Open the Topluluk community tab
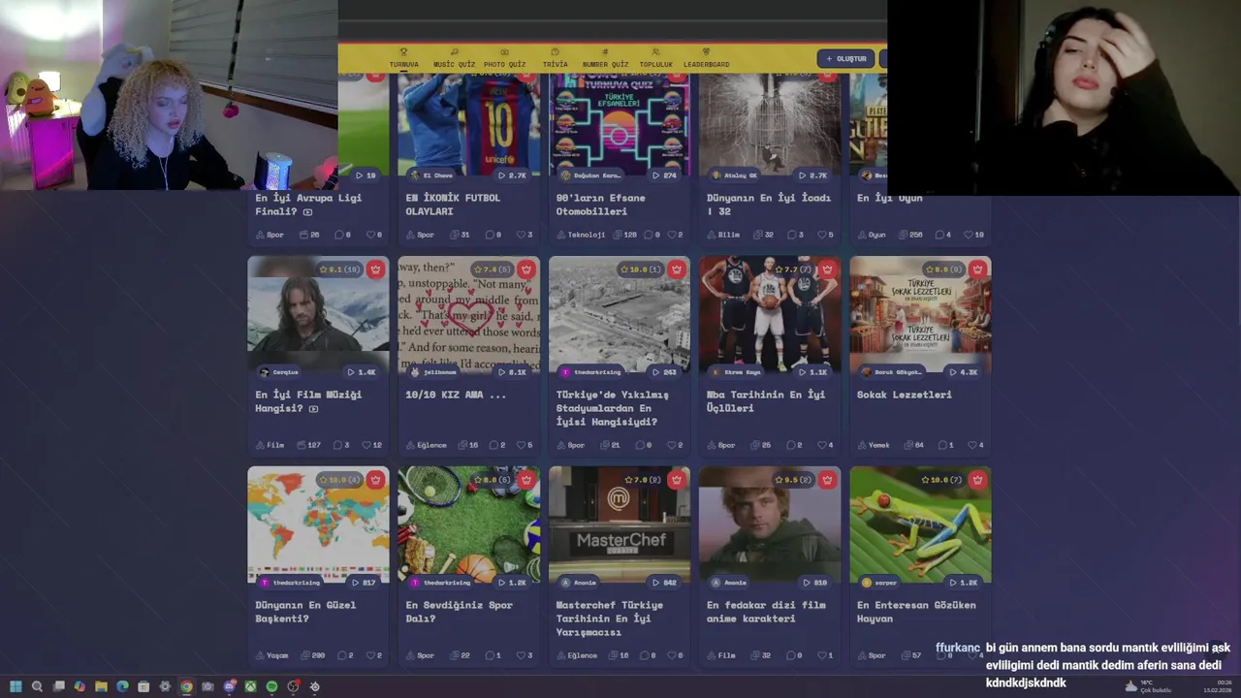This screenshot has height=698, width=1241. pyautogui.click(x=655, y=58)
